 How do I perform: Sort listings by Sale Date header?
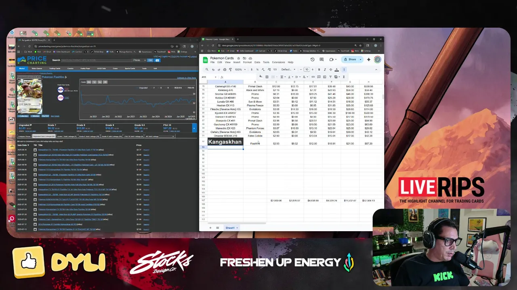point(23,145)
